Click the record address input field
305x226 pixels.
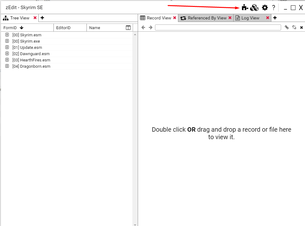218,28
